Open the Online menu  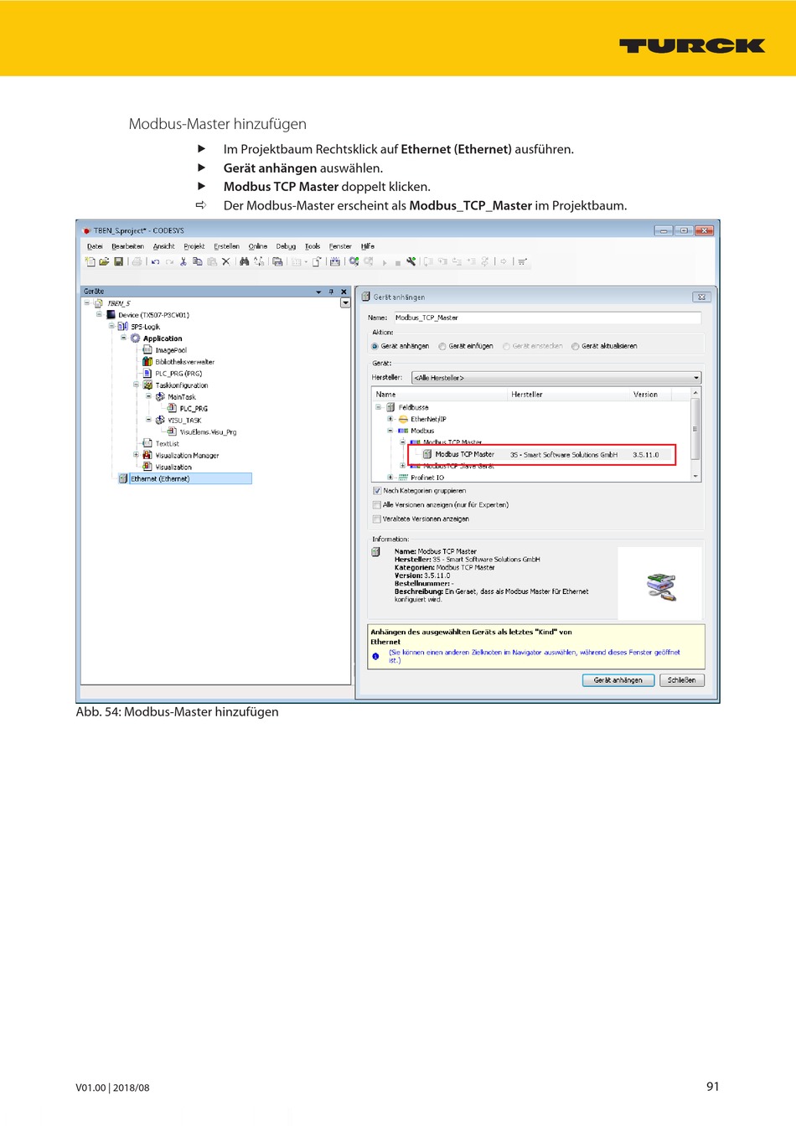pyautogui.click(x=257, y=246)
